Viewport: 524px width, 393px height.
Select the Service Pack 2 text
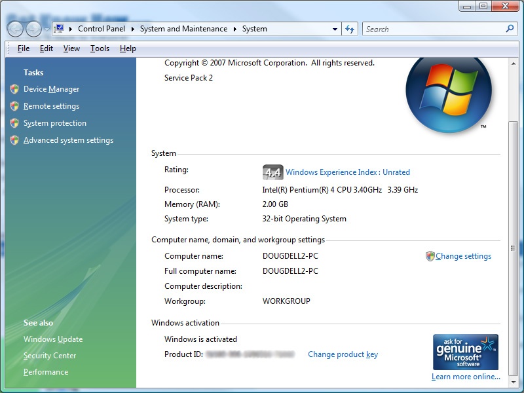click(x=189, y=78)
